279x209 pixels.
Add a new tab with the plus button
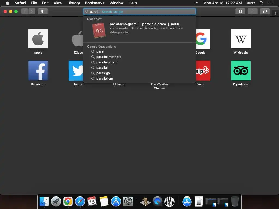275,13
